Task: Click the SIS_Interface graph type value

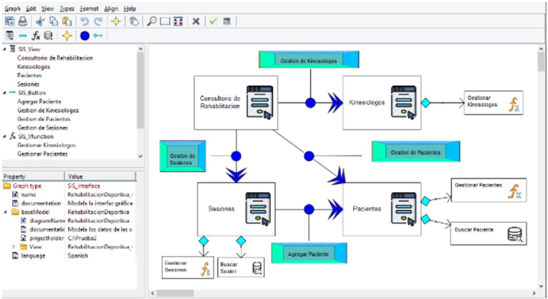Action: 84,186
